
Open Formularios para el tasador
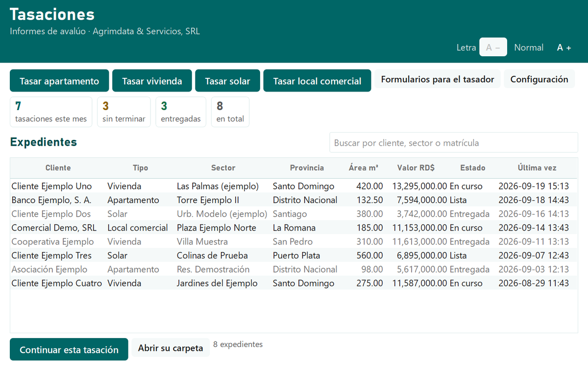click(x=438, y=79)
